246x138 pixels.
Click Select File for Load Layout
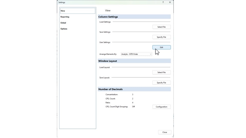pyautogui.click(x=161, y=72)
